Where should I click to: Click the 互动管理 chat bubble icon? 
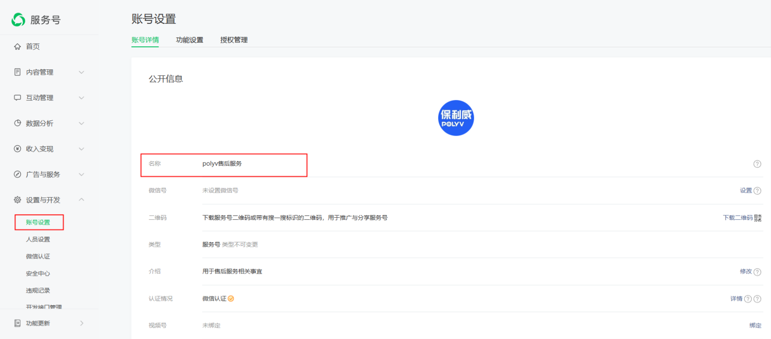(x=17, y=98)
